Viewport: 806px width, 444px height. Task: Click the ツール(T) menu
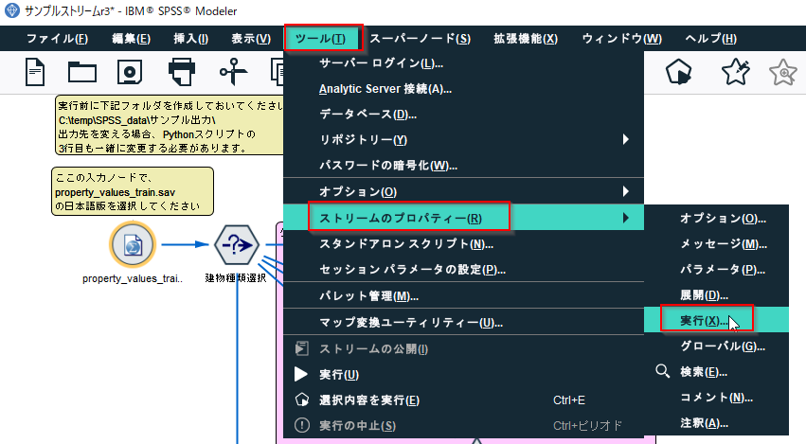pos(323,38)
